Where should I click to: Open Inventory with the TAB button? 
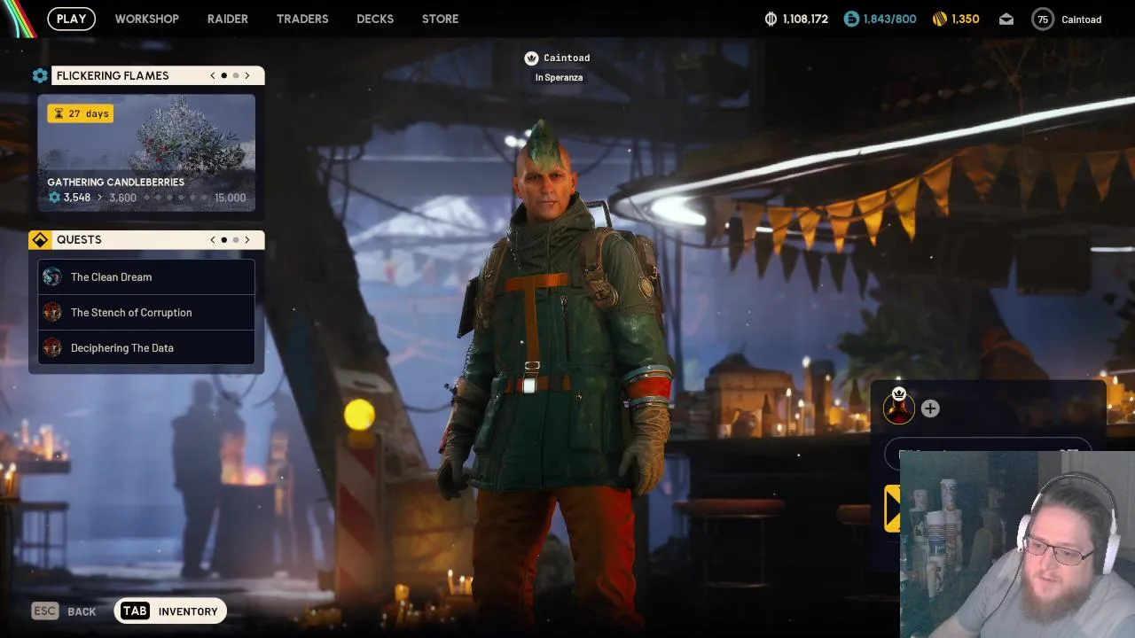(x=170, y=611)
